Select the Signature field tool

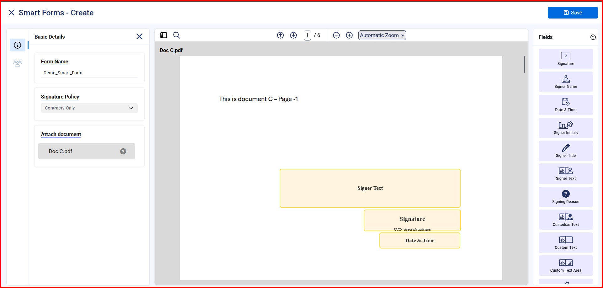566,59
